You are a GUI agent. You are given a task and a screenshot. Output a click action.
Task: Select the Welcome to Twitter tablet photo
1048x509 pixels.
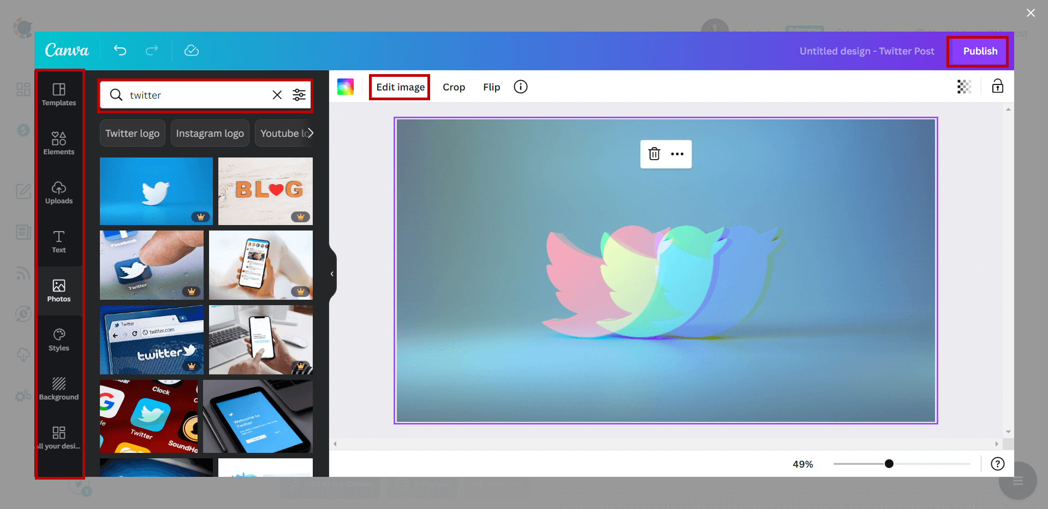point(258,416)
